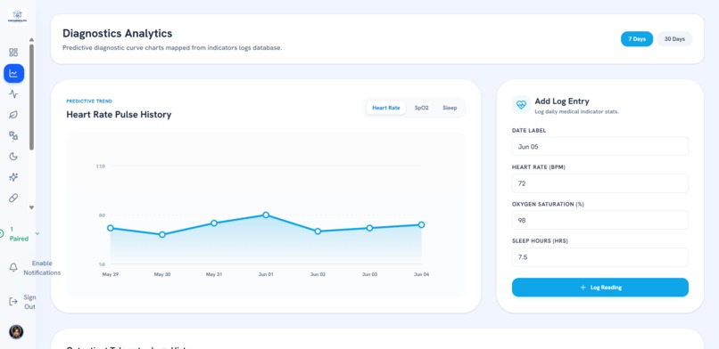The height and width of the screenshot is (349, 719).
Task: Click the Sign Out label
Action: pyautogui.click(x=29, y=302)
